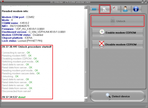Open the blue info about tab
This screenshot has height=108, width=148.
tap(137, 9)
